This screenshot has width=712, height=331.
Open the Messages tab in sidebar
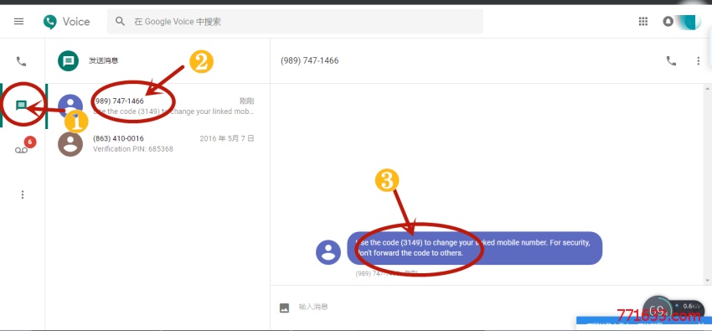point(21,106)
